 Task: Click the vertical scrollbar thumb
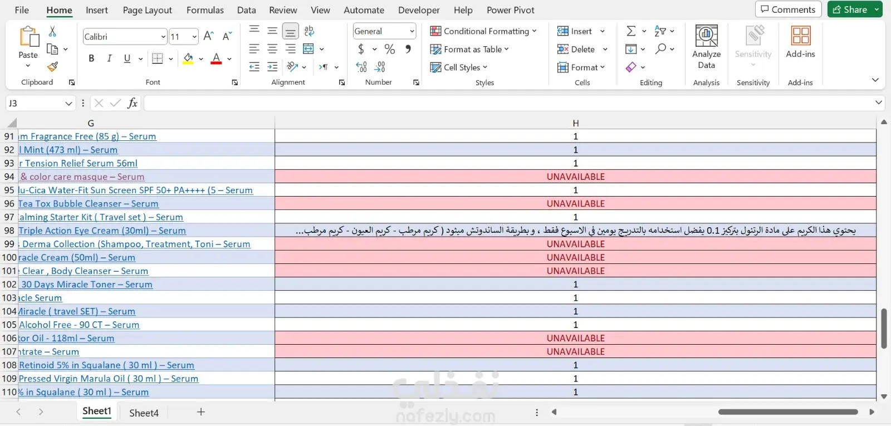point(884,328)
